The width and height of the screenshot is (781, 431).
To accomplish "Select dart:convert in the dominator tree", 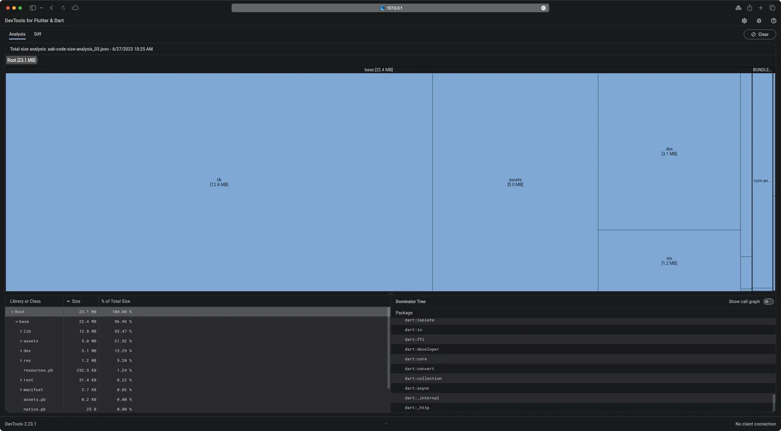I will [x=583, y=369].
